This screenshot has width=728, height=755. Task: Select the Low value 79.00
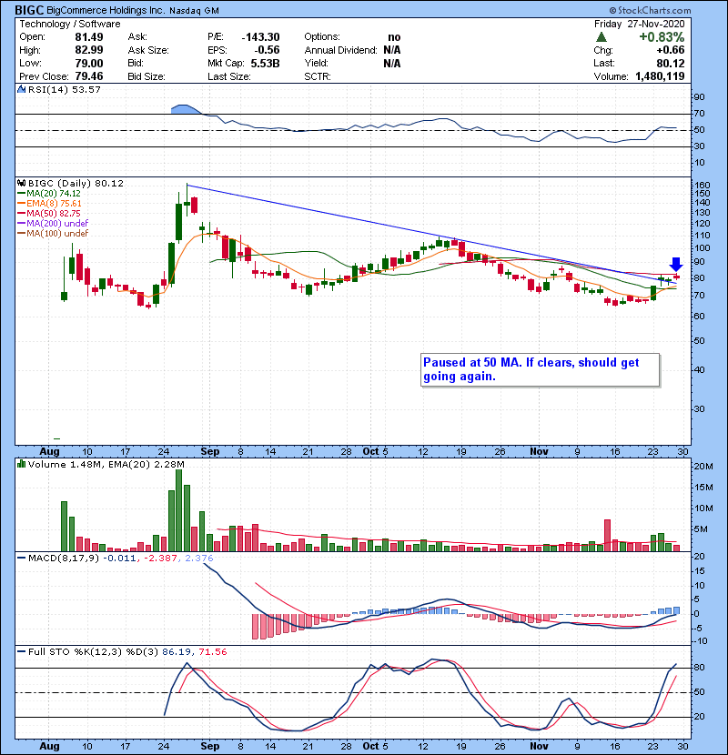[x=89, y=63]
